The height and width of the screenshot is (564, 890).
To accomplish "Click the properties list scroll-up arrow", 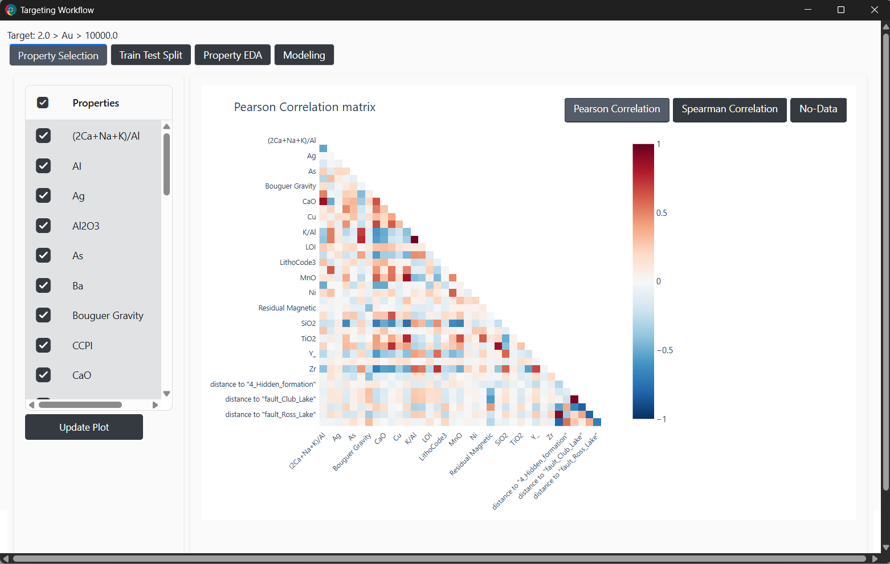I will 166,126.
